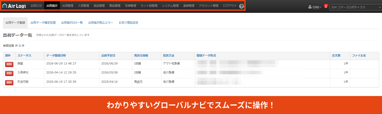This screenshot has height=114, width=382.
Task: Click 佐川急便 in the 引当可能 row
Action: coord(169,82)
